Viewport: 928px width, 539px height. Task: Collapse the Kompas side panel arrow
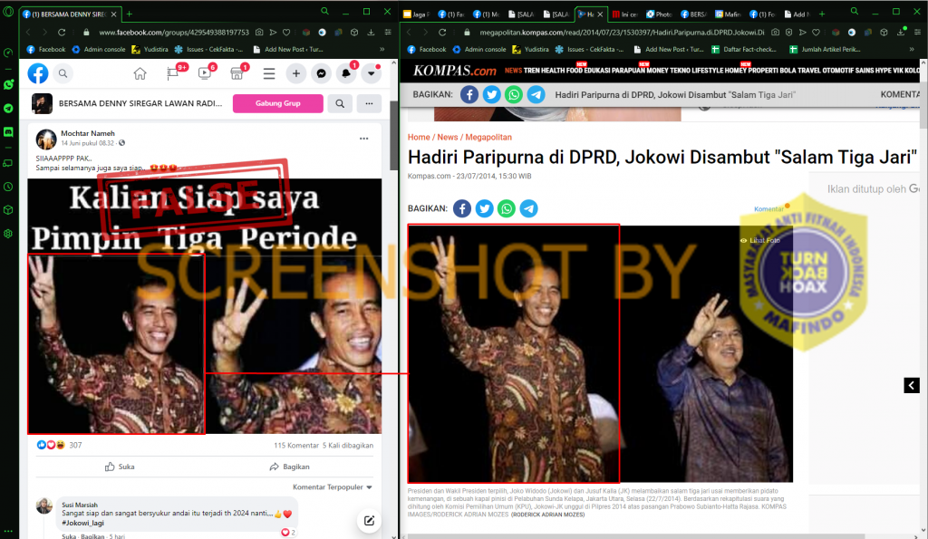coord(912,385)
